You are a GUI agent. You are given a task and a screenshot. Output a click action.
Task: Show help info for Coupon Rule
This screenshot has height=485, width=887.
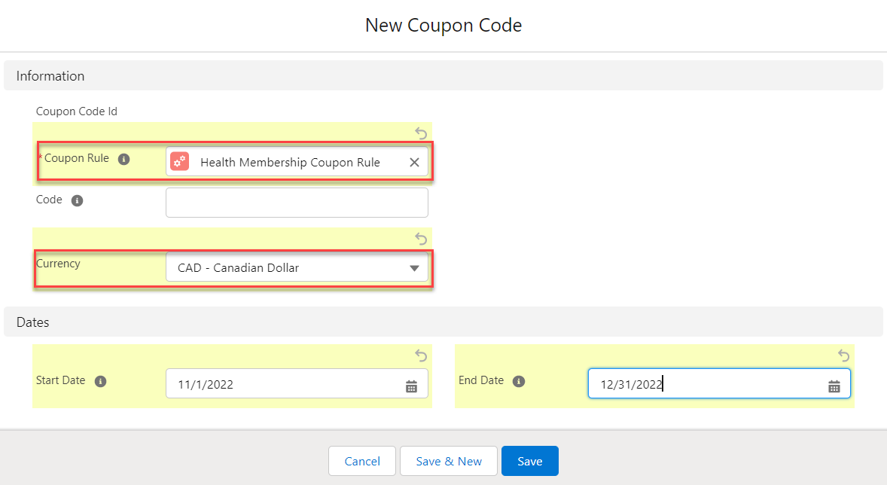click(124, 159)
